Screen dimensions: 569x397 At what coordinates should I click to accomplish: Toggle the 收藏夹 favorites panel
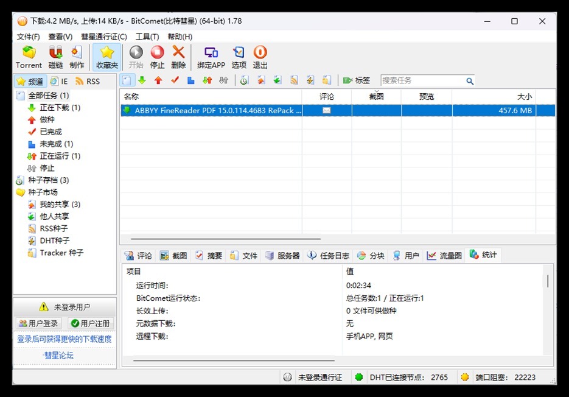click(x=107, y=57)
